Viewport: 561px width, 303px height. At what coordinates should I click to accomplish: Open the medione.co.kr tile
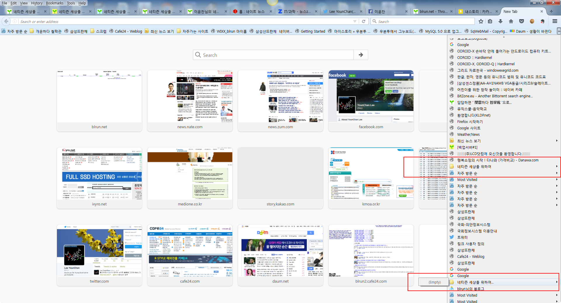tap(190, 178)
